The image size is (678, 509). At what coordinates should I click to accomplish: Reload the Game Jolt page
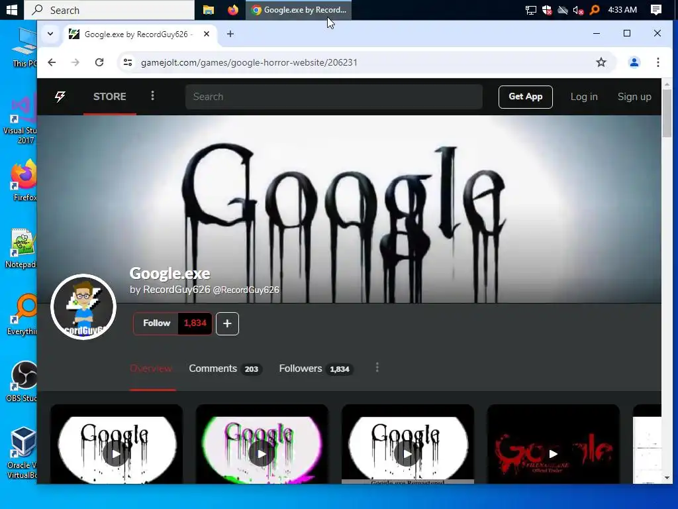[x=99, y=62]
